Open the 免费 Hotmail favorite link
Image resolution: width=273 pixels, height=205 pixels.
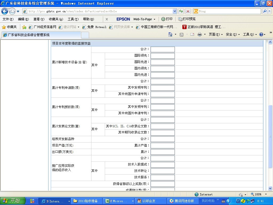[x=94, y=27]
